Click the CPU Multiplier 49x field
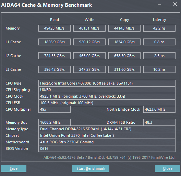Image resolution: width=181 pixels, height=176 pixels. 55,109
